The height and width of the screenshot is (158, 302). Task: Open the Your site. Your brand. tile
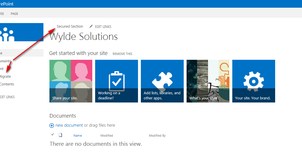click(x=254, y=81)
